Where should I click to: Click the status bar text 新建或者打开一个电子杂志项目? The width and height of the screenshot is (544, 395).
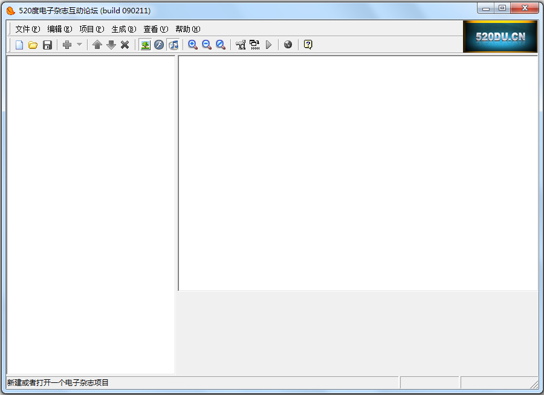click(57, 382)
